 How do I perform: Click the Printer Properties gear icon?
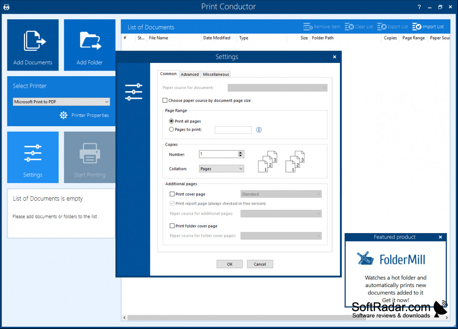(x=63, y=115)
